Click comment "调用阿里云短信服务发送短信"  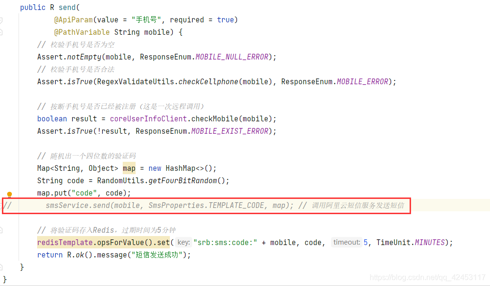(x=358, y=206)
